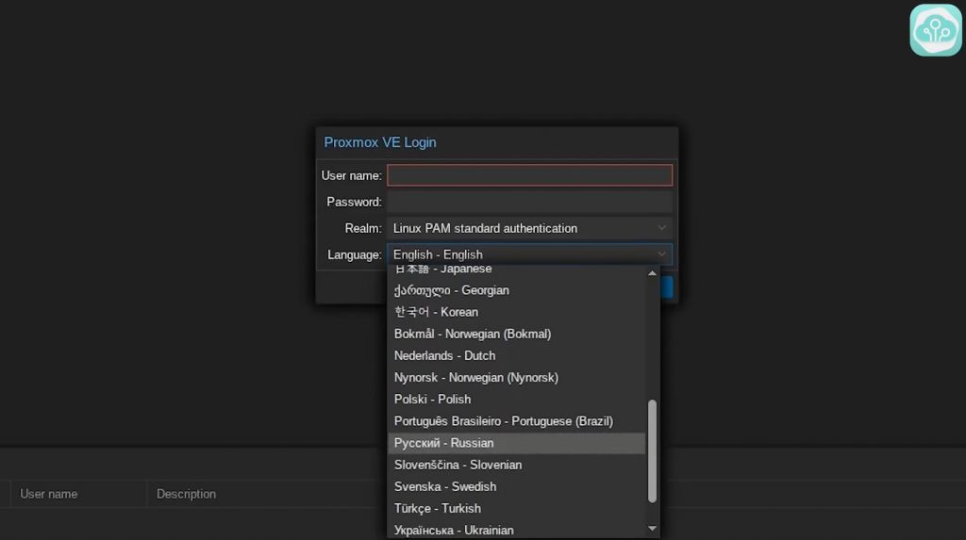Click the User name column header
The image size is (966, 540).
click(78, 494)
